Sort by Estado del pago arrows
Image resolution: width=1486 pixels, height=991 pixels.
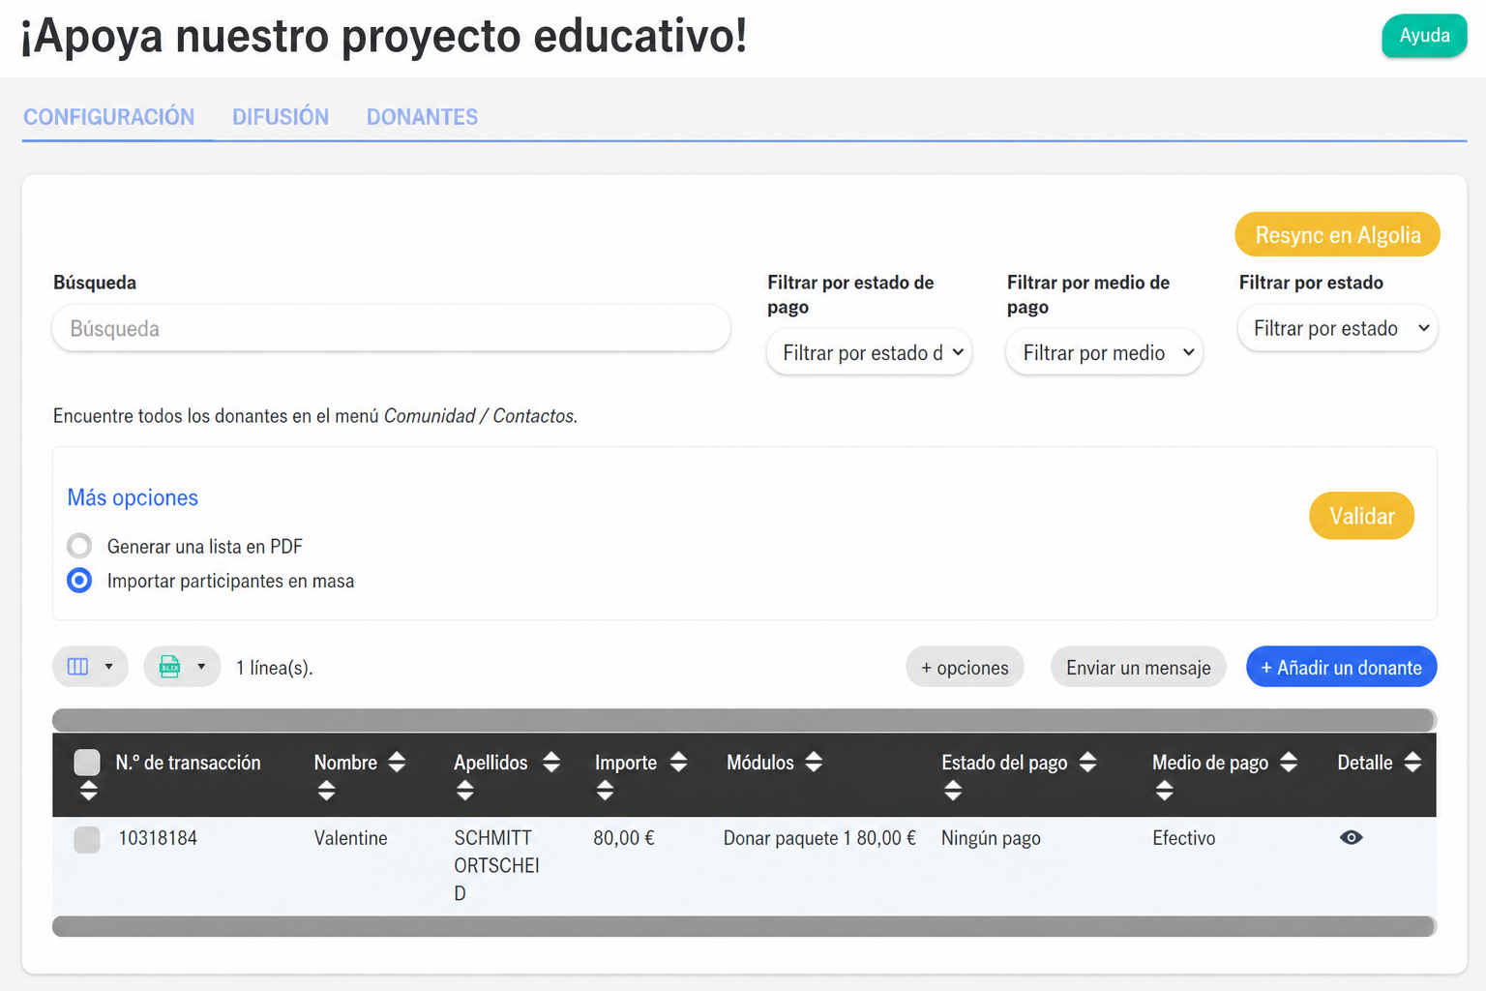(1087, 763)
